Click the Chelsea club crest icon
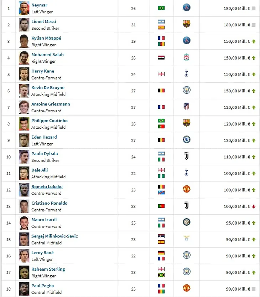Image resolution: width=260 pixels, height=297 pixels. click(187, 140)
